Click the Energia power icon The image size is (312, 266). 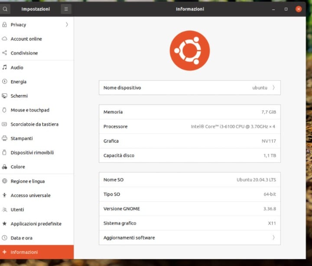[4, 82]
